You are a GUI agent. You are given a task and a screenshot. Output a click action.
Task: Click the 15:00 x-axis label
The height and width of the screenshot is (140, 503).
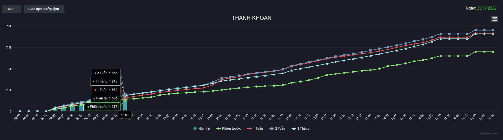[491, 117]
